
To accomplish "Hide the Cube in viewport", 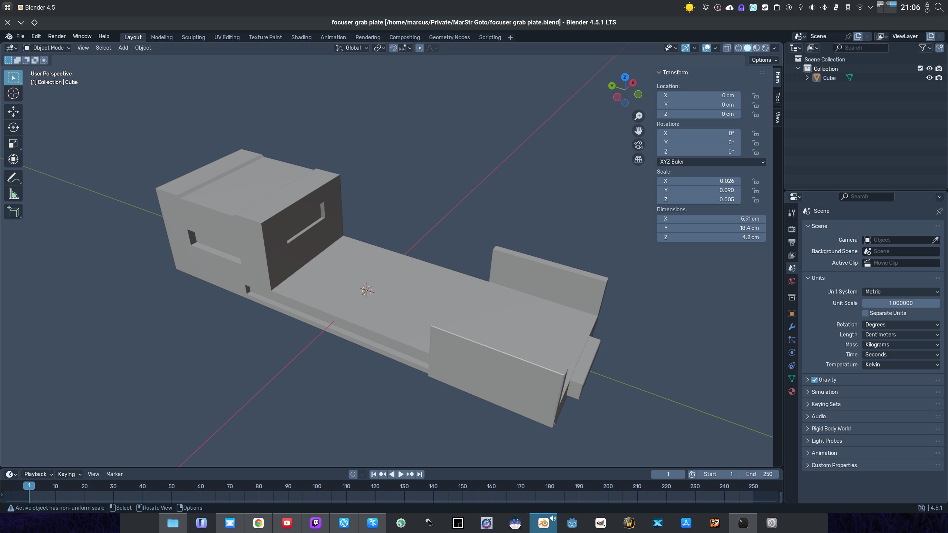I will click(929, 78).
